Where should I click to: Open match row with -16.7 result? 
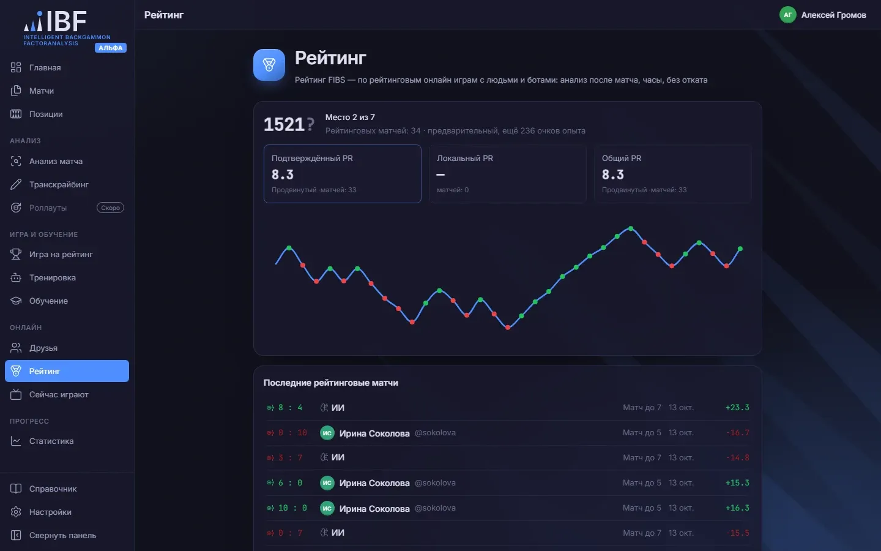pos(508,433)
